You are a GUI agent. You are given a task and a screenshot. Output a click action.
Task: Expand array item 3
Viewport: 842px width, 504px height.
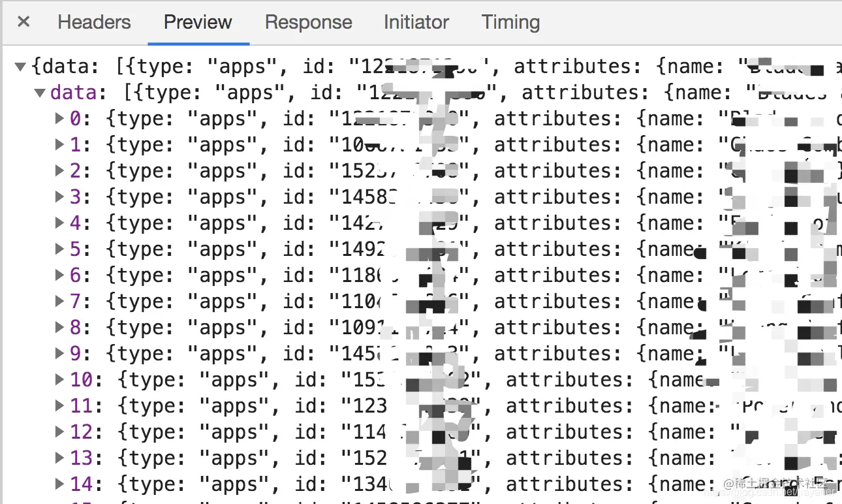click(x=59, y=197)
